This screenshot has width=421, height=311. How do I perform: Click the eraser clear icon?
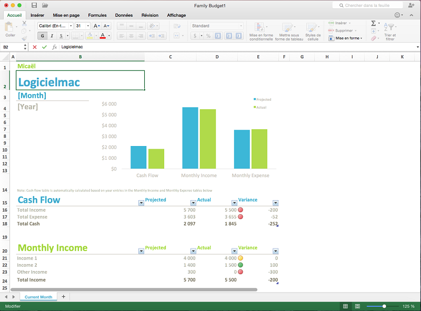(374, 38)
